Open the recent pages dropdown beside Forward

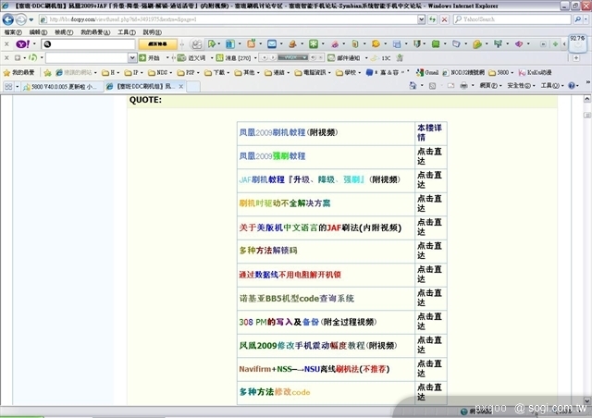click(x=31, y=19)
